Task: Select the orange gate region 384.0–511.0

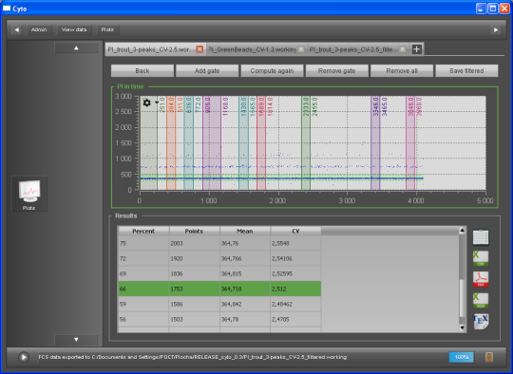Action: pos(171,143)
